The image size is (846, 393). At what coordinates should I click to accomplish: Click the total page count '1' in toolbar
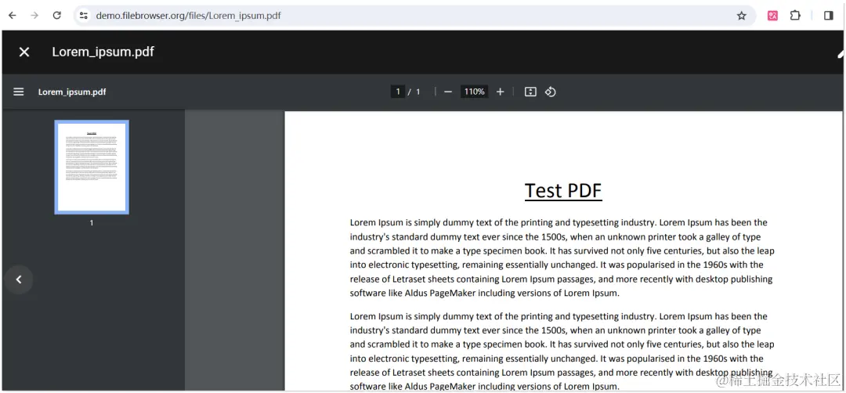tap(418, 92)
